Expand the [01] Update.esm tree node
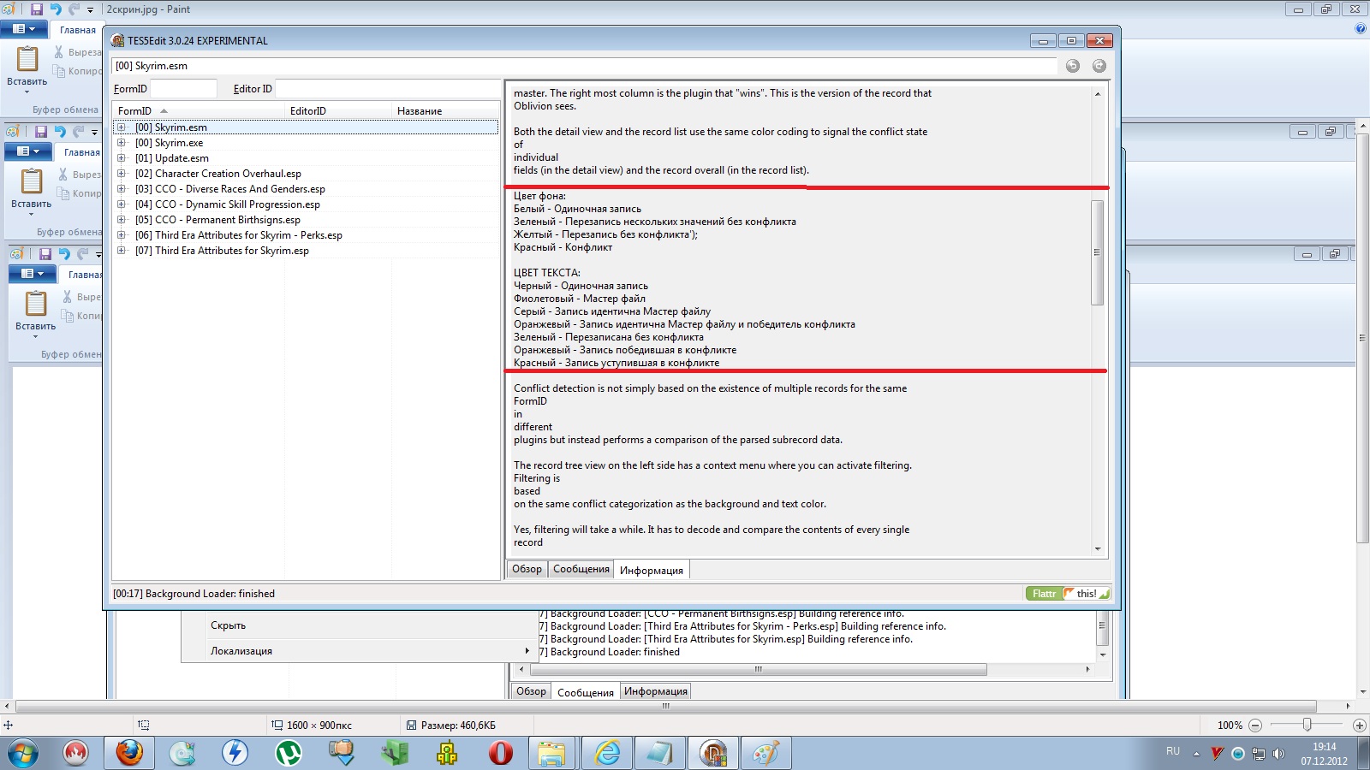This screenshot has width=1370, height=770. coord(121,158)
